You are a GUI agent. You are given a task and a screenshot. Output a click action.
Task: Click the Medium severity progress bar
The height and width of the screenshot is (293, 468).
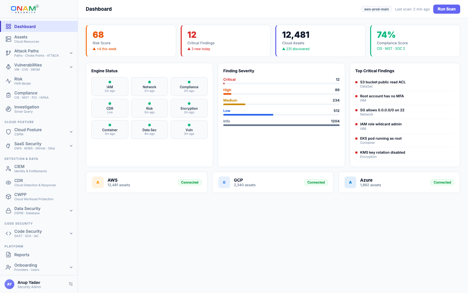[x=281, y=105]
